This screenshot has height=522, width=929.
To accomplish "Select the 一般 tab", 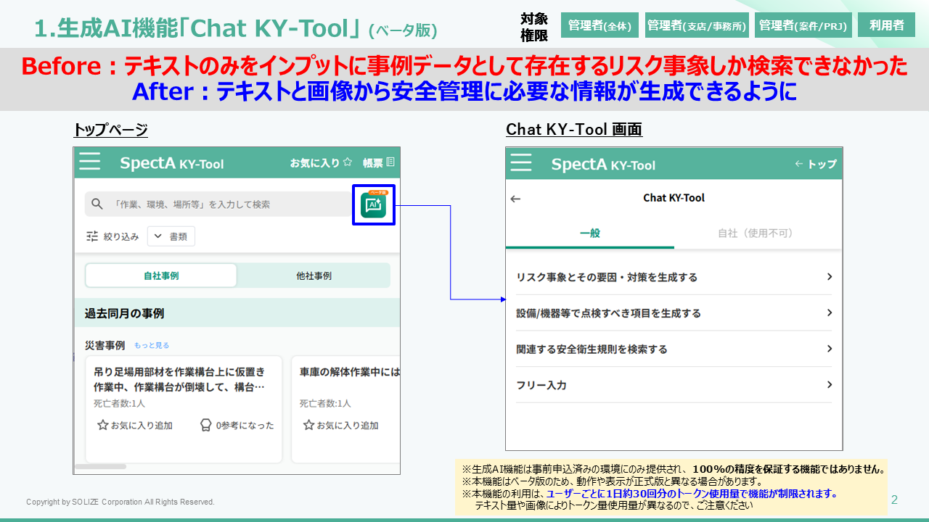I will (x=589, y=233).
